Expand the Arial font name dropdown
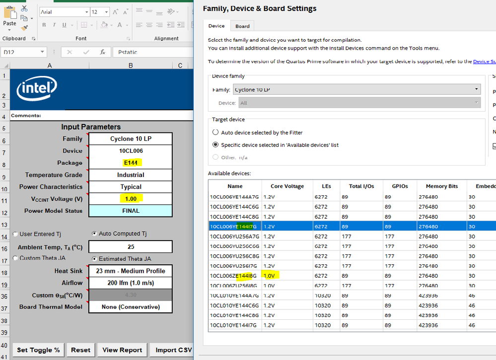 click(87, 12)
